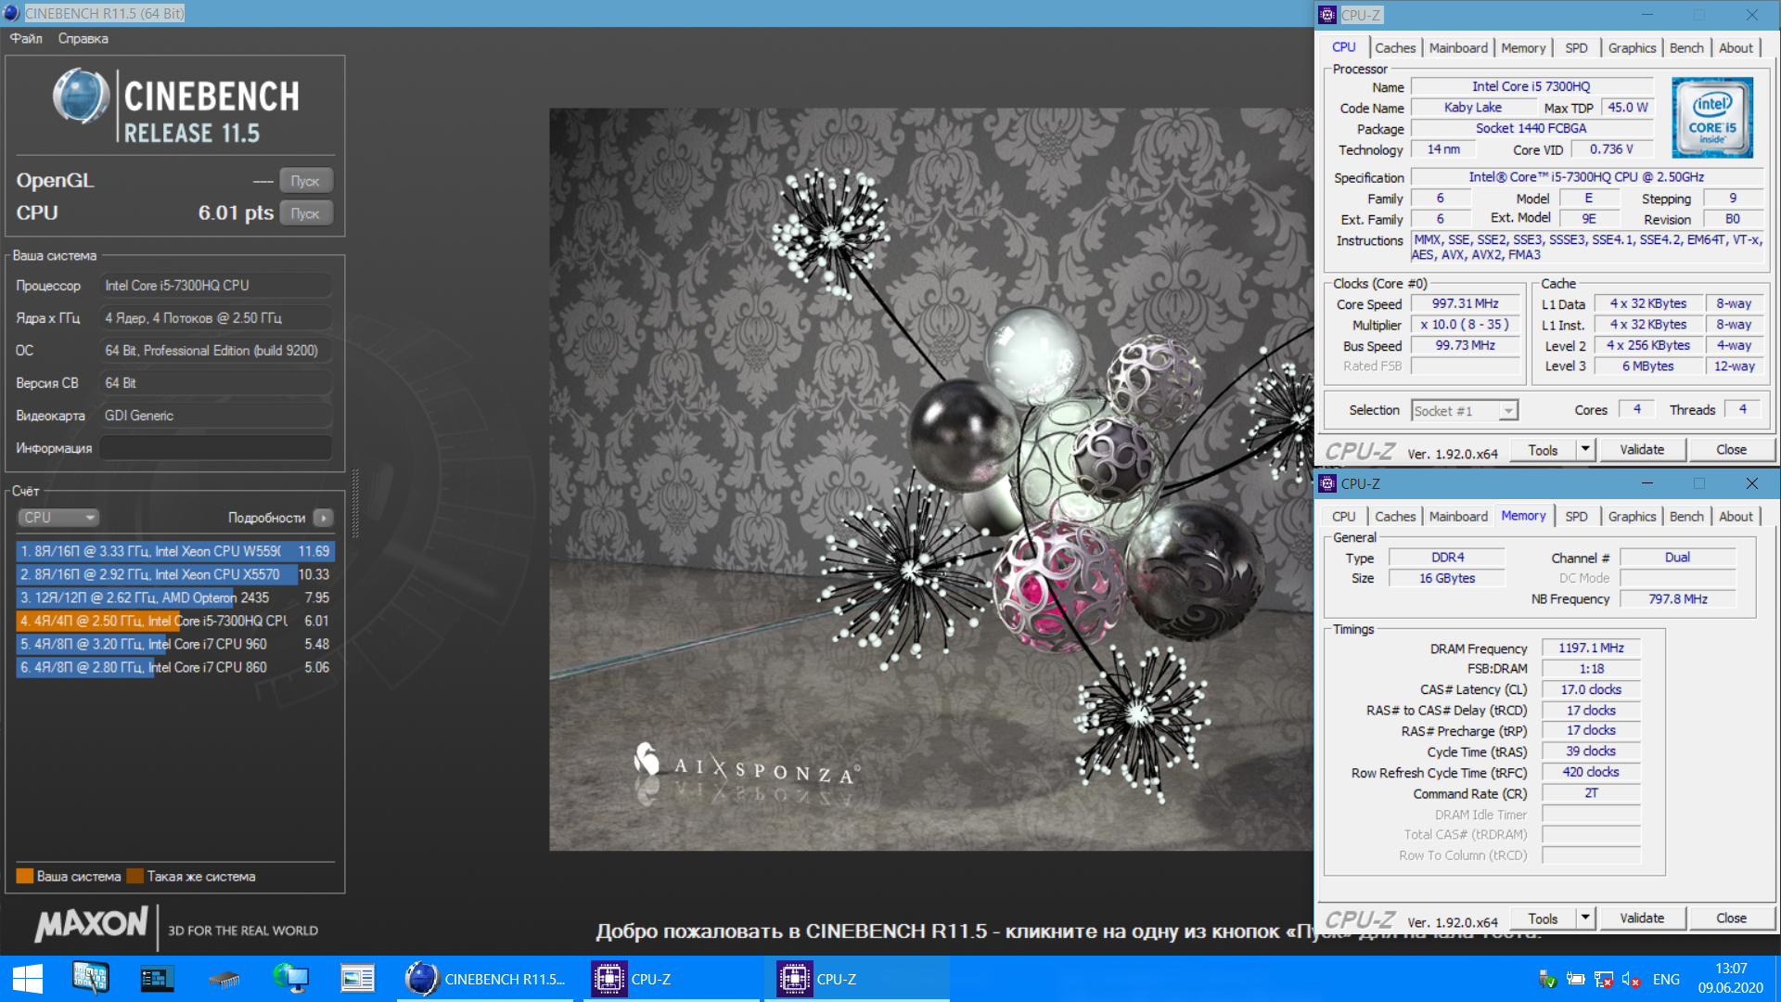Open the clock showing 13:07
The height and width of the screenshot is (1002, 1781).
[1731, 979]
